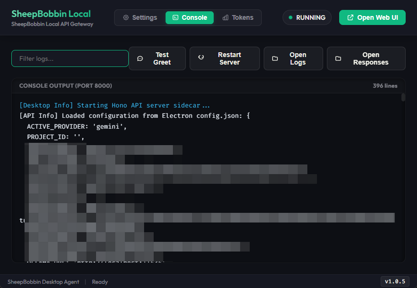Open Logs folder button
This screenshot has width=417, height=288.
point(293,58)
